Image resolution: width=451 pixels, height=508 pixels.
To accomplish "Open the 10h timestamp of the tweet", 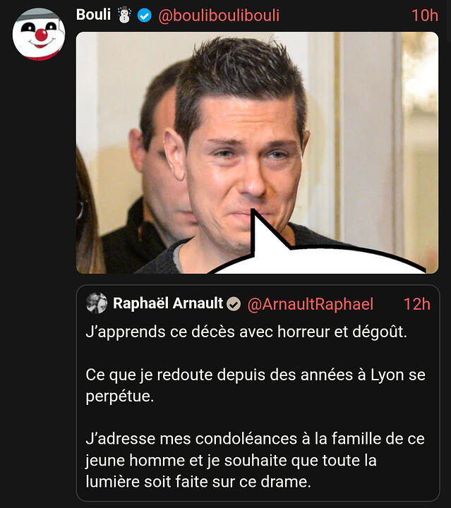I will [425, 16].
